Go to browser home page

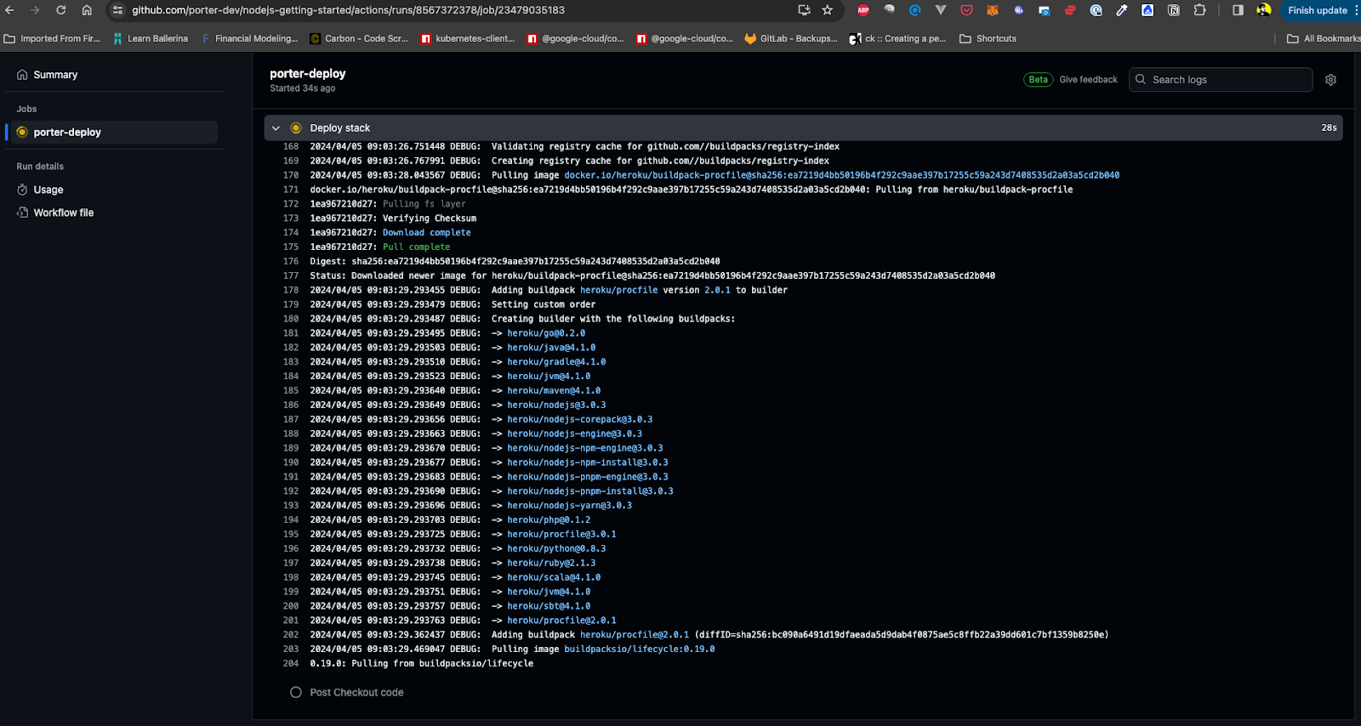coord(87,10)
